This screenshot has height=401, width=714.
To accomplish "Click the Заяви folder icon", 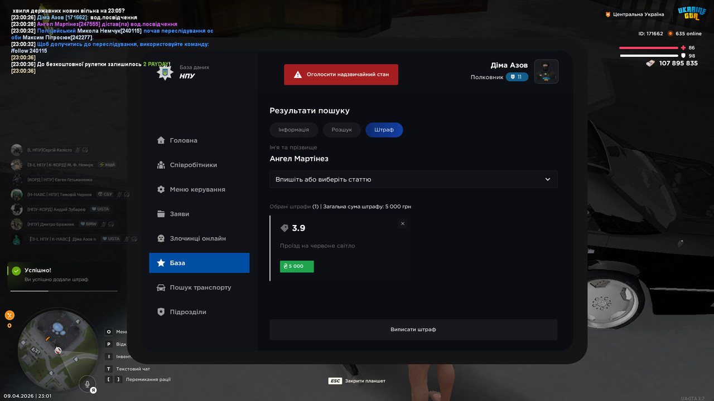I will (x=161, y=214).
